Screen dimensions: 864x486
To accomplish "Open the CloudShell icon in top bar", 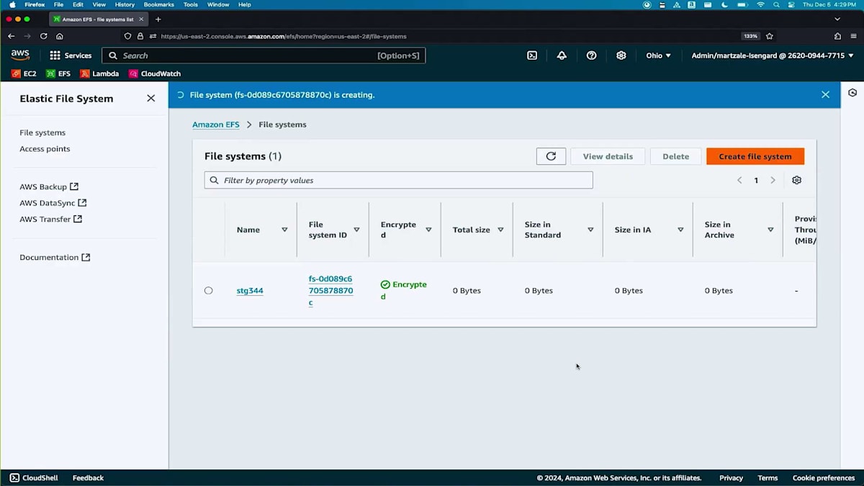I will click(x=532, y=55).
